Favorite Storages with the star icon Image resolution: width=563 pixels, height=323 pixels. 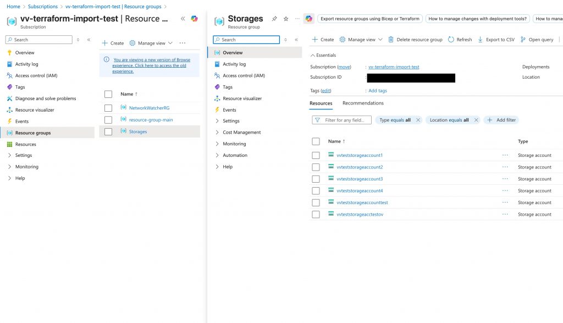click(286, 19)
